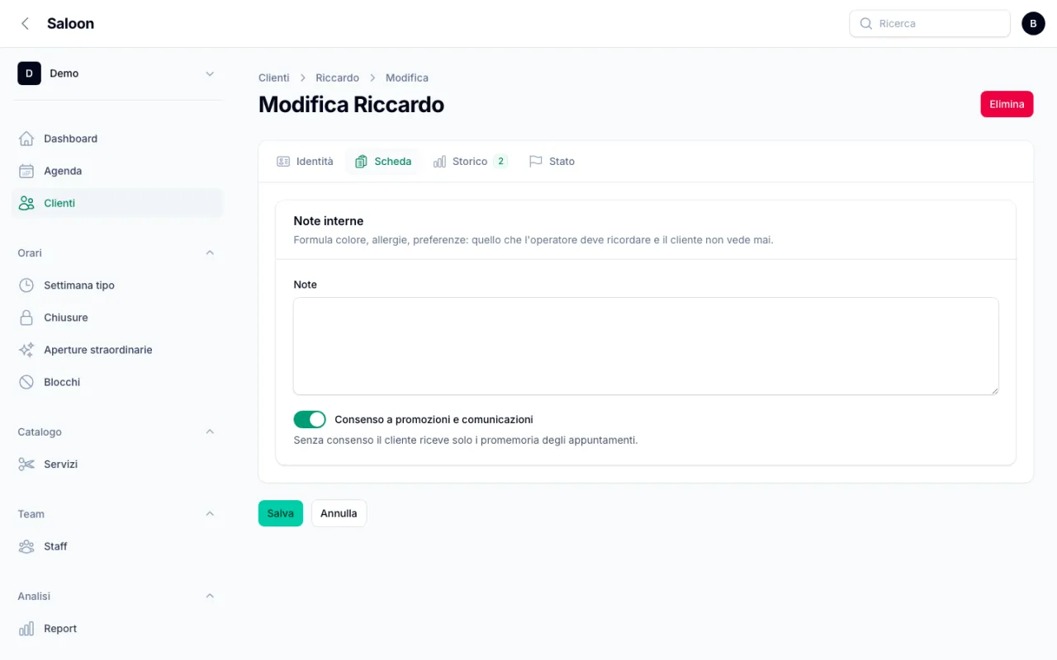The width and height of the screenshot is (1057, 660).
Task: Open the Dashboard home icon
Action: (x=26, y=139)
